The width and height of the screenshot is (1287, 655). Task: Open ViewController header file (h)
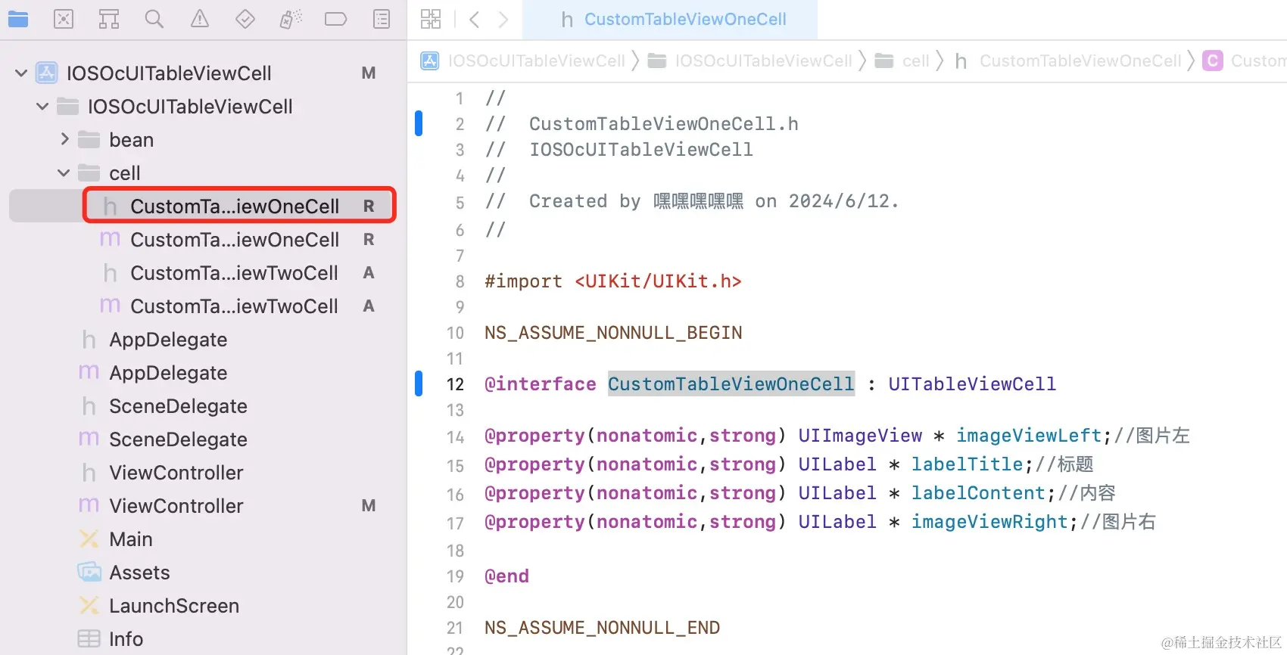[201, 473]
